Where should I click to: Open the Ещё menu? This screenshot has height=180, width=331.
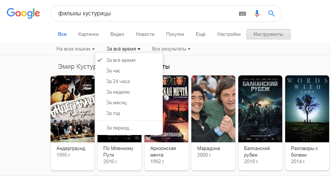click(201, 34)
